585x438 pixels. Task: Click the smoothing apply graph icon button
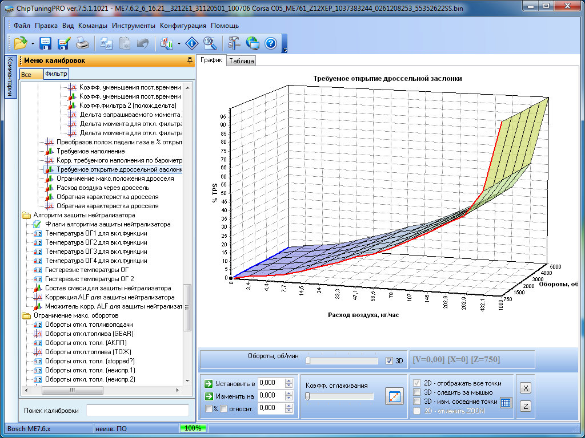coord(394,396)
